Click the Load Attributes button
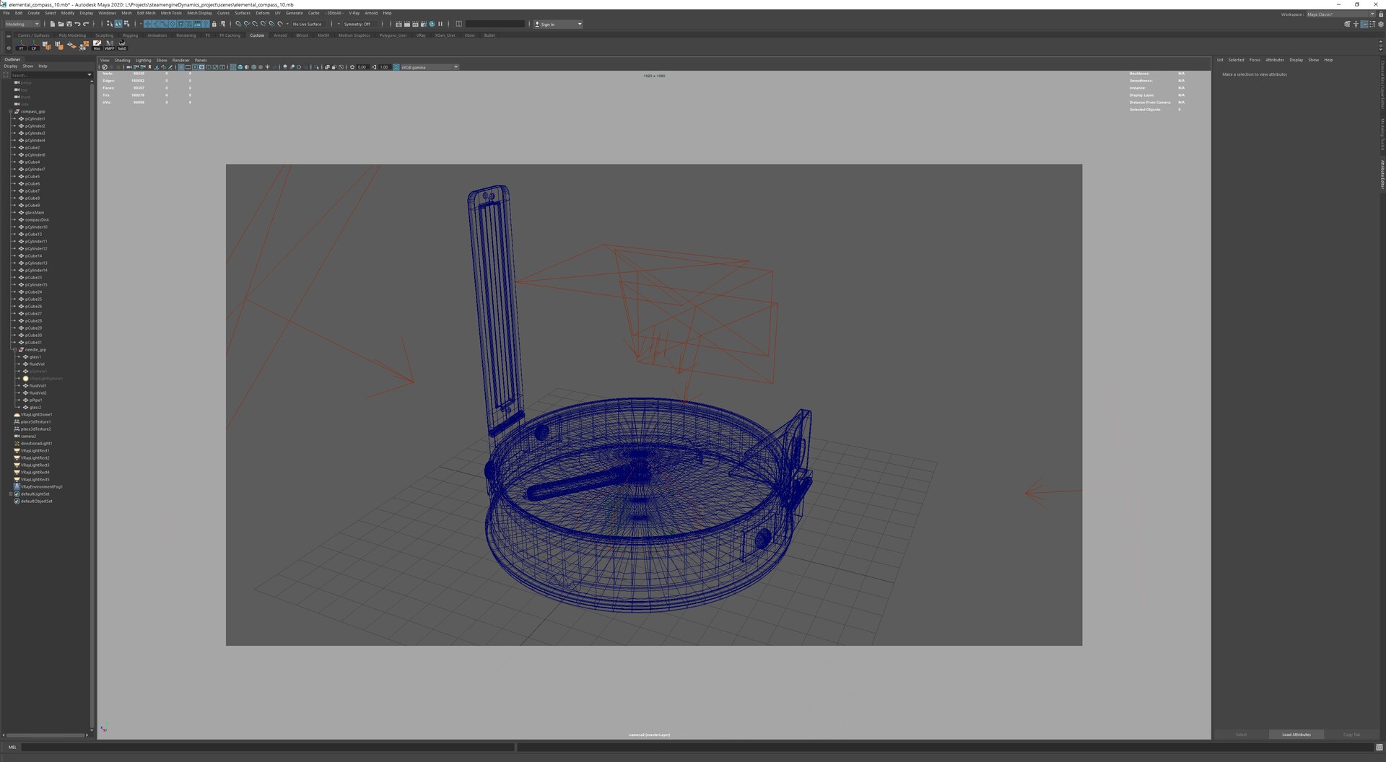This screenshot has width=1386, height=762. 1296,735
